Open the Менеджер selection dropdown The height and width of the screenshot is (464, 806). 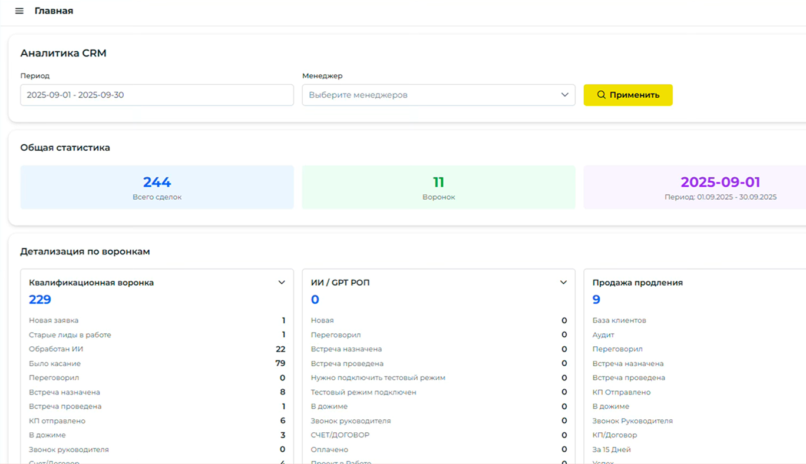(438, 95)
